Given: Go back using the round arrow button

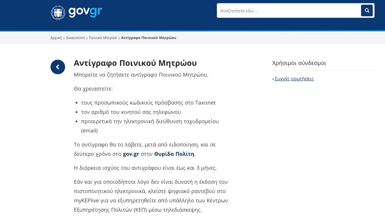Looking at the screenshot, I should (x=58, y=67).
